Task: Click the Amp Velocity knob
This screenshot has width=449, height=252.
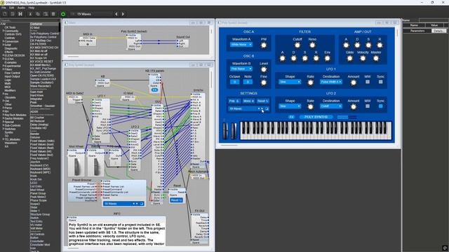Action: pyautogui.click(x=363, y=58)
